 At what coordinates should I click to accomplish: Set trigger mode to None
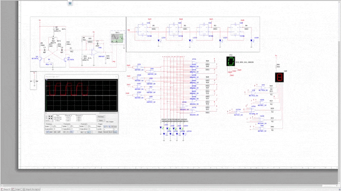pyautogui.click(x=115, y=132)
